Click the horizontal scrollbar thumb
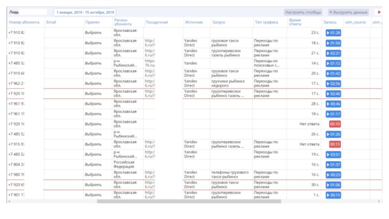 pos(189,201)
